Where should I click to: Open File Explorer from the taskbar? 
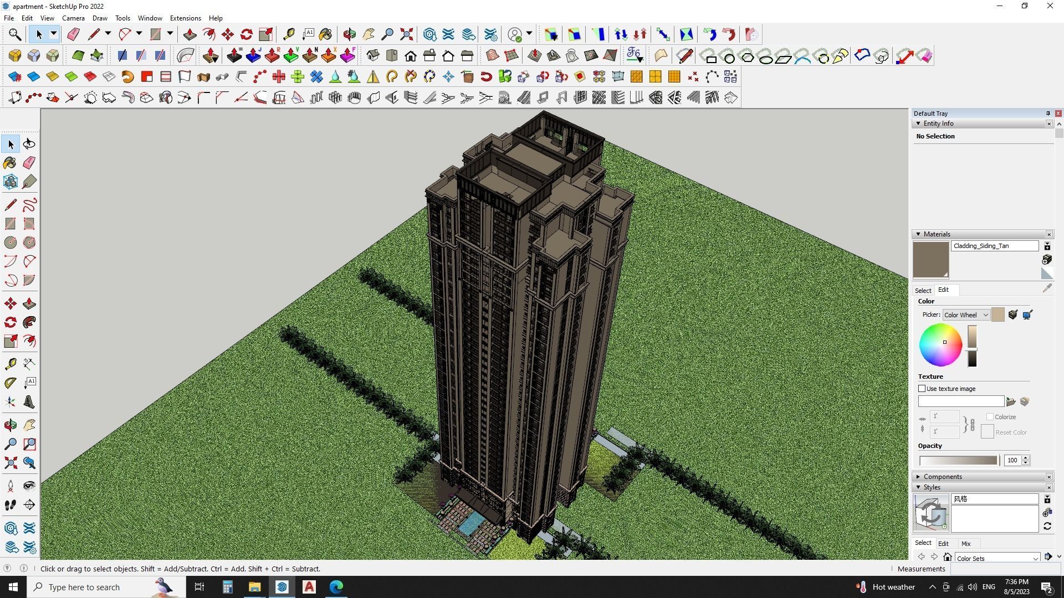click(254, 587)
